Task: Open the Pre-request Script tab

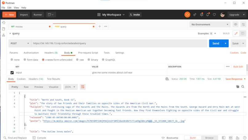Action: tap(88, 53)
